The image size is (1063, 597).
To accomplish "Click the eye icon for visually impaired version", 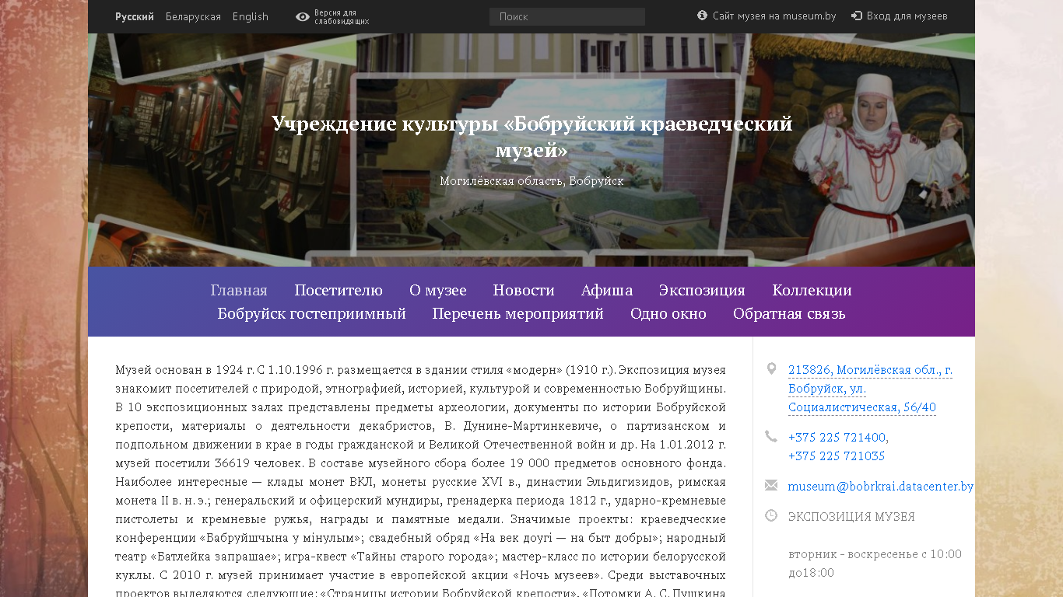I will pos(303,17).
